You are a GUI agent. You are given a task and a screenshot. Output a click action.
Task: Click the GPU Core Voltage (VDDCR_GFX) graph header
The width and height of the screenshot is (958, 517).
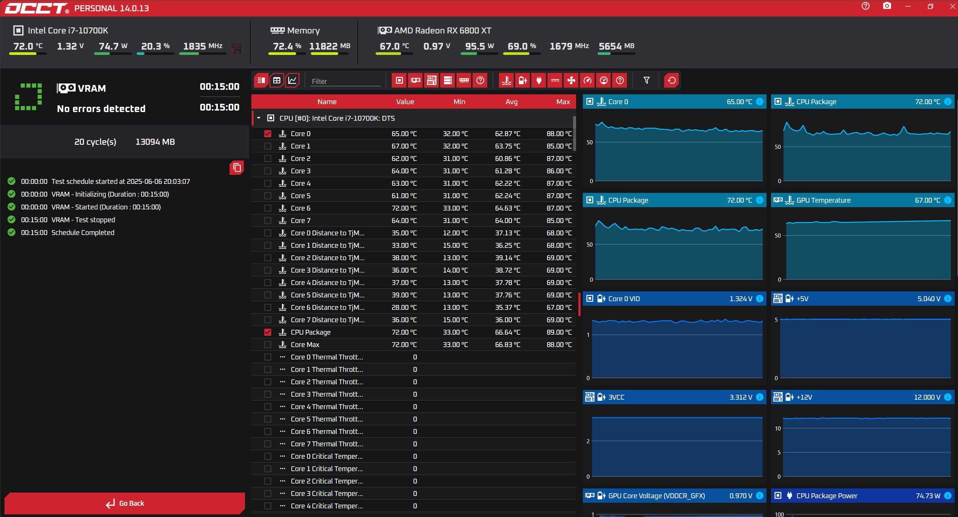click(674, 496)
